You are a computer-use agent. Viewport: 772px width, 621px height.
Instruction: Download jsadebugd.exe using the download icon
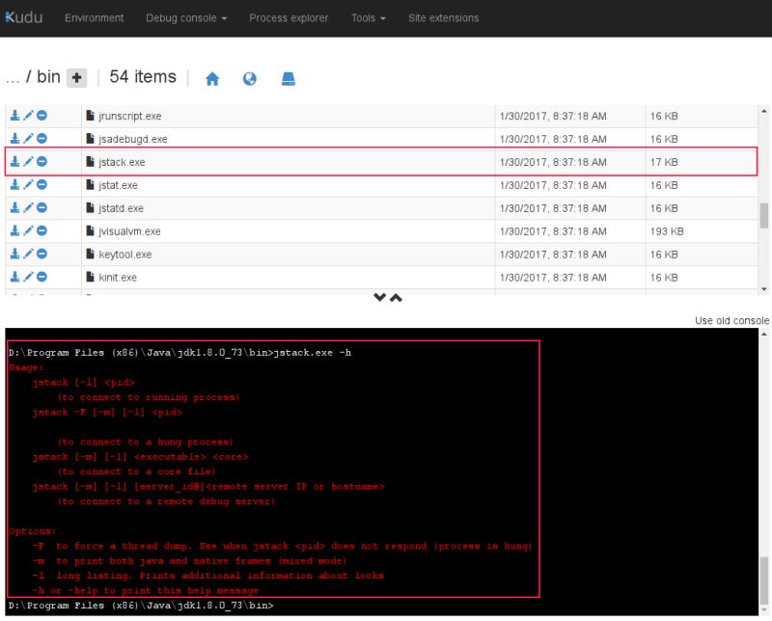click(15, 139)
